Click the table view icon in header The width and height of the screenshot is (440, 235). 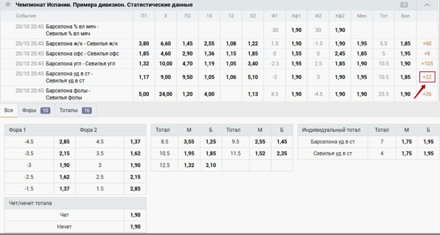click(404, 5)
